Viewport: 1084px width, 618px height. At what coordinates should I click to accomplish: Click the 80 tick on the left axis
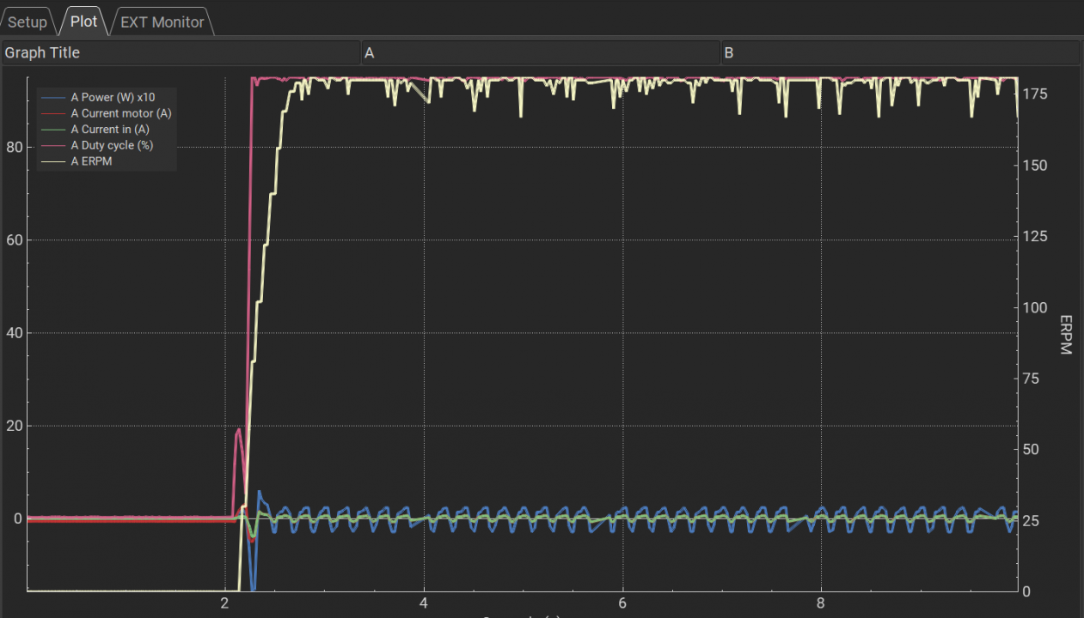pyautogui.click(x=14, y=147)
